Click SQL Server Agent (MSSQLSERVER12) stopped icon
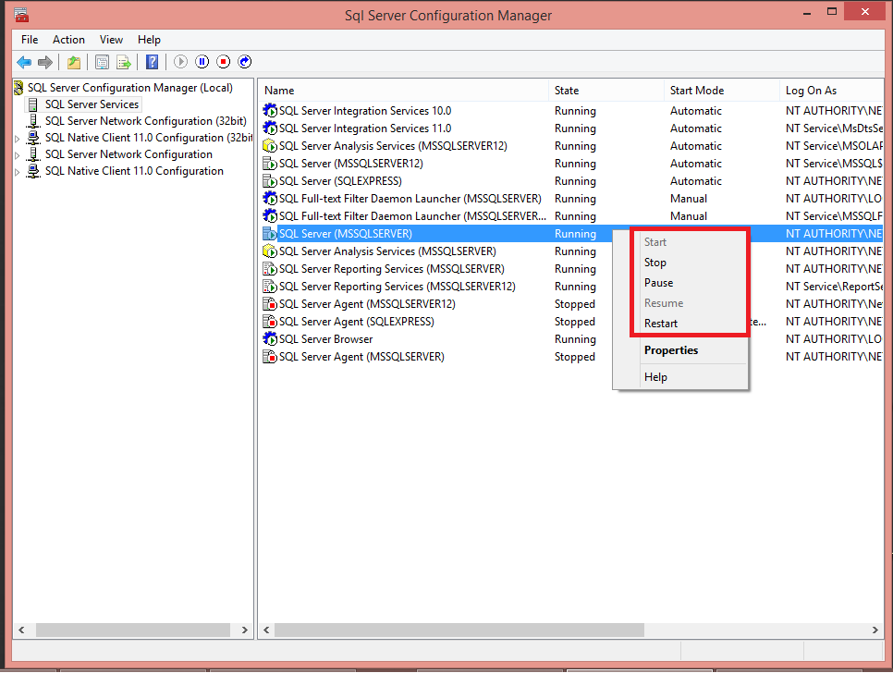The image size is (893, 673). pos(270,304)
